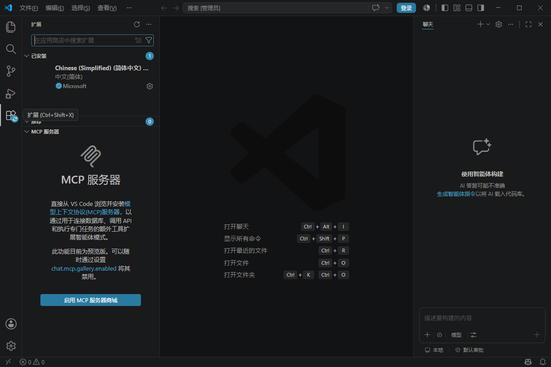Select the Extensions icon in activity bar

coord(11,116)
